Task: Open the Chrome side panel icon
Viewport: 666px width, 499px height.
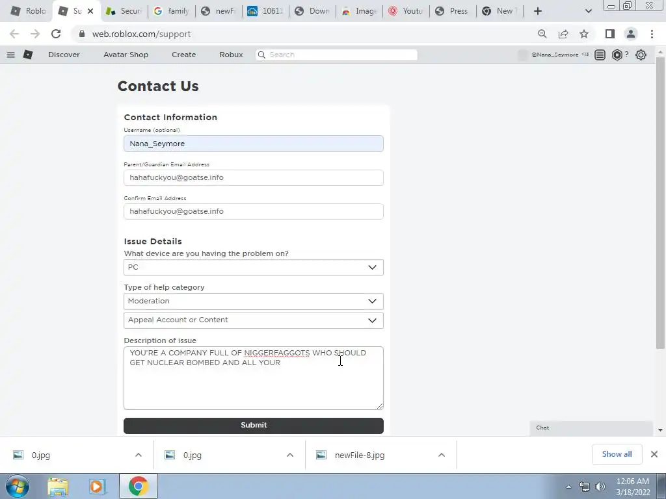Action: (610, 34)
